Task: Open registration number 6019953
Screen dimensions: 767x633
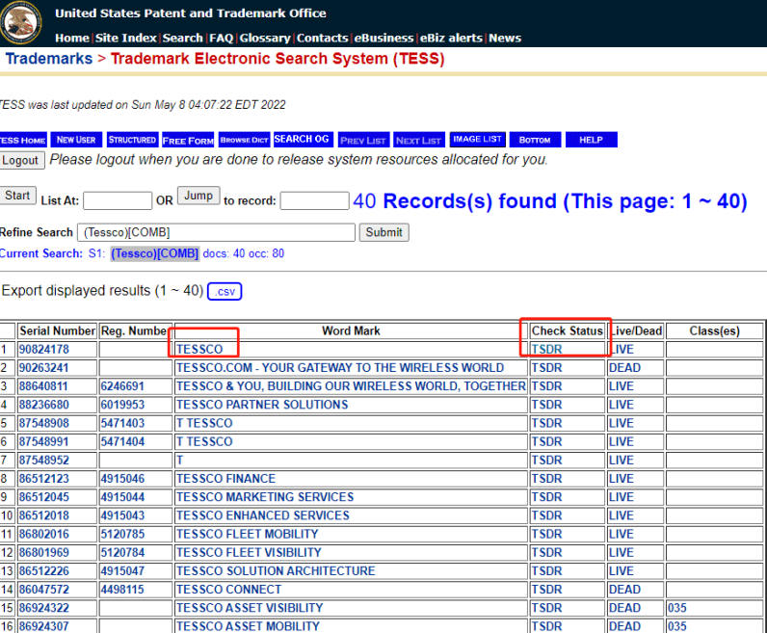Action: [122, 405]
